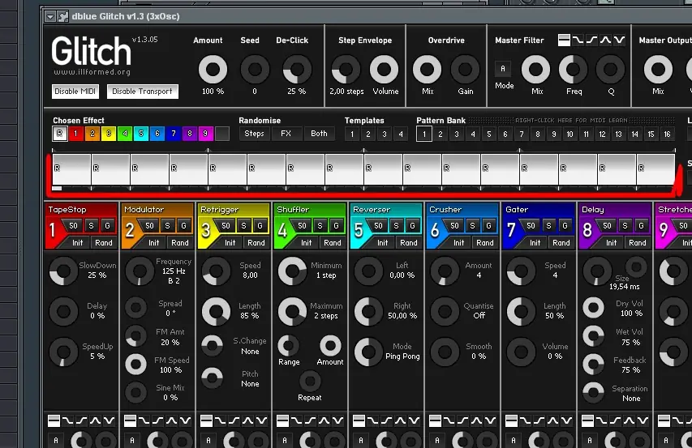This screenshot has height=448, width=692.
Task: Choose purple effect swatch 8
Action: click(x=190, y=134)
